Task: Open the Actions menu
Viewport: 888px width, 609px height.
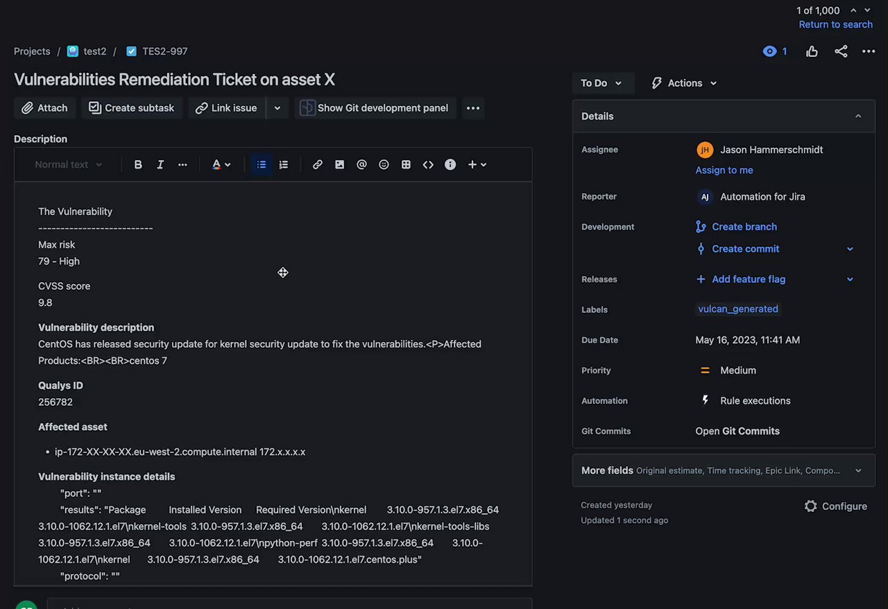Action: point(684,83)
